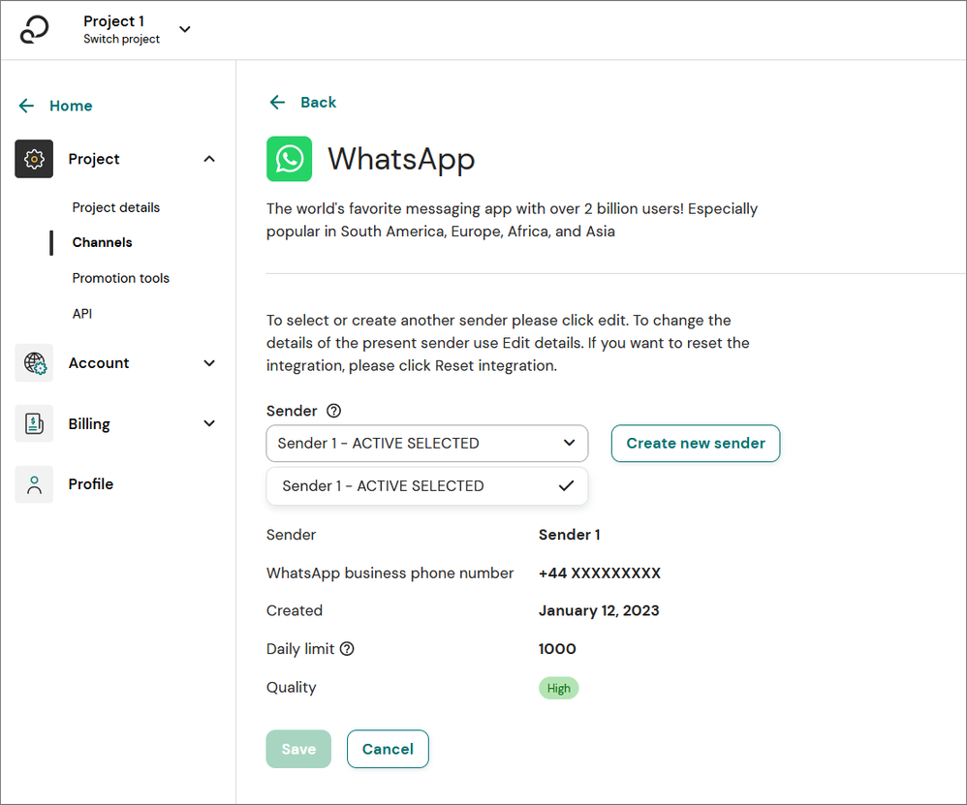Click the January 12, 2023 created date
This screenshot has width=967, height=805.
(x=599, y=611)
